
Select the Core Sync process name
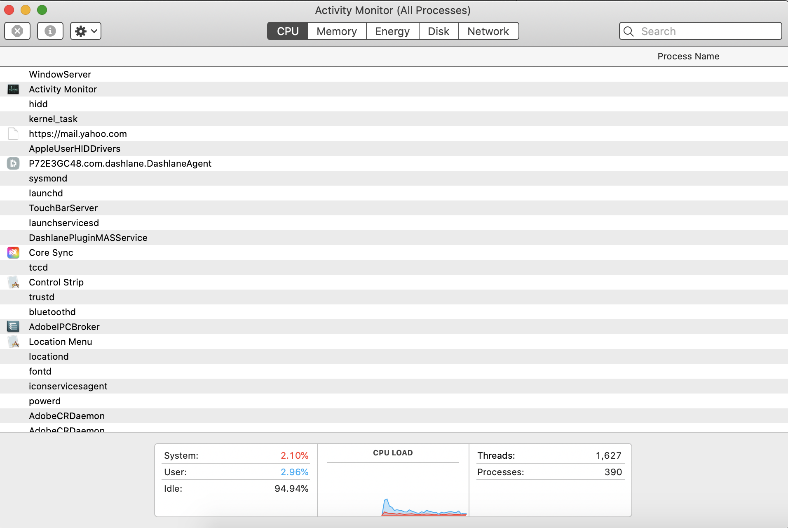point(51,252)
